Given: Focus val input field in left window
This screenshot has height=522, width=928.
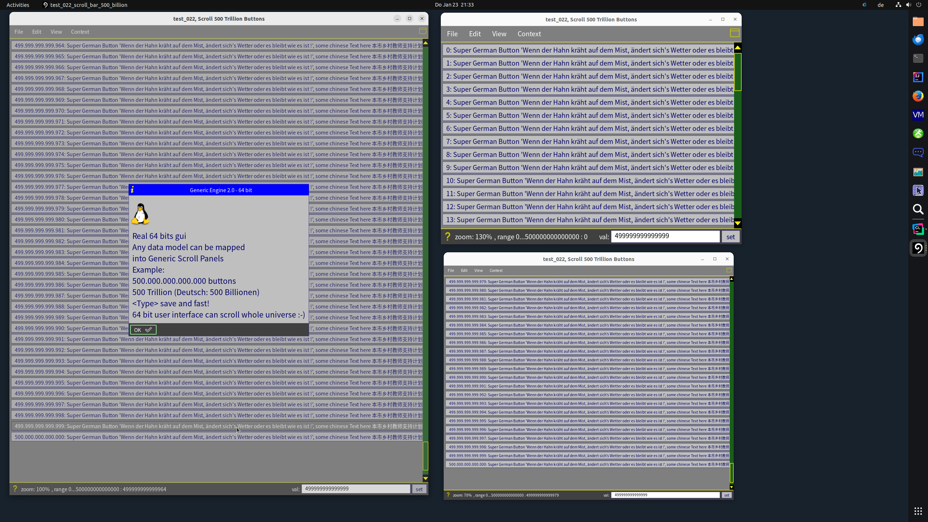Looking at the screenshot, I should coord(356,489).
